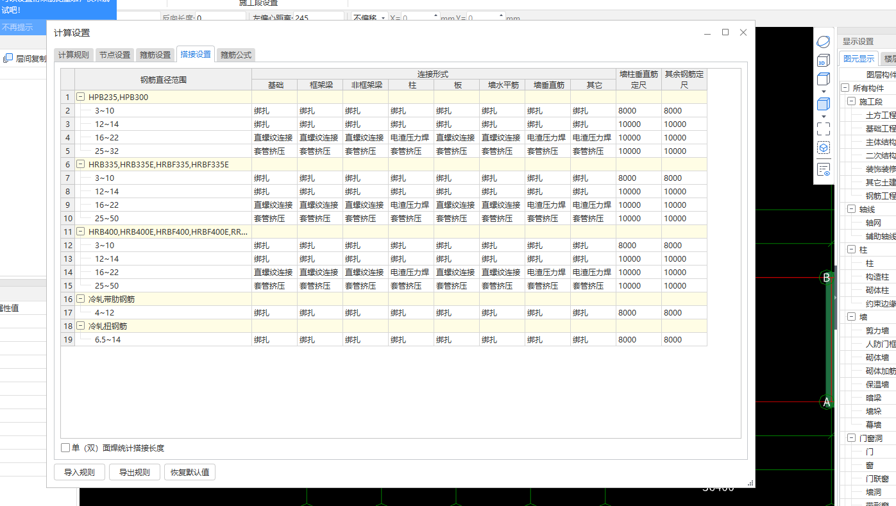Switch to 箍筋公式 tab
This screenshot has height=506, width=896.
236,55
